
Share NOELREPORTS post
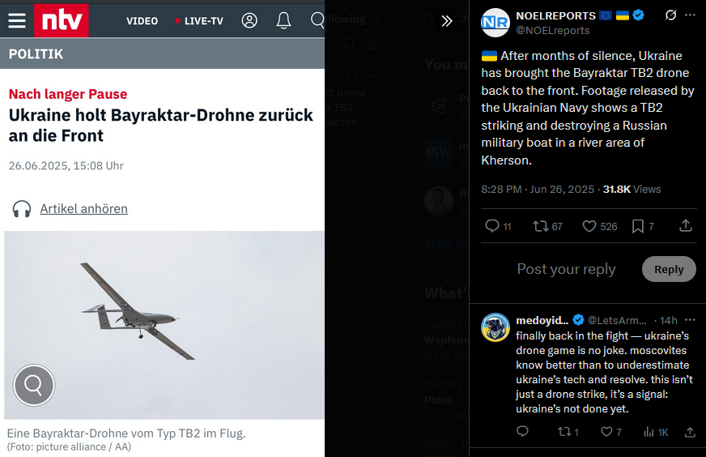(x=685, y=225)
